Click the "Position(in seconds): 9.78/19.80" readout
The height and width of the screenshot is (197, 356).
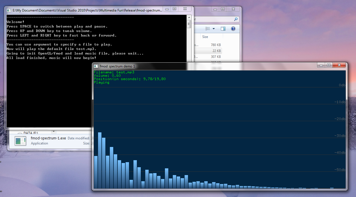130,79
